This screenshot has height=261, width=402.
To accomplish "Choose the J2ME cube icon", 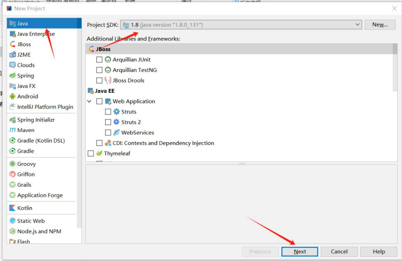I will (x=12, y=55).
